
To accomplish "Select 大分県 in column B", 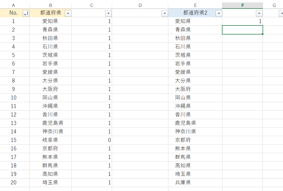I will [50, 81].
